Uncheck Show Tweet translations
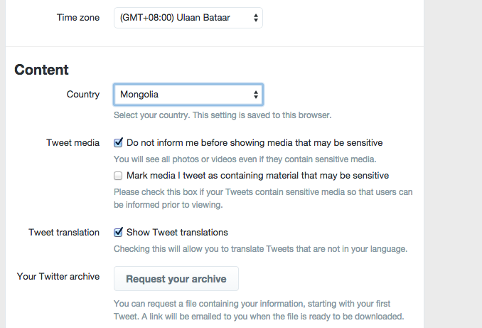The height and width of the screenshot is (328, 482). coord(118,232)
